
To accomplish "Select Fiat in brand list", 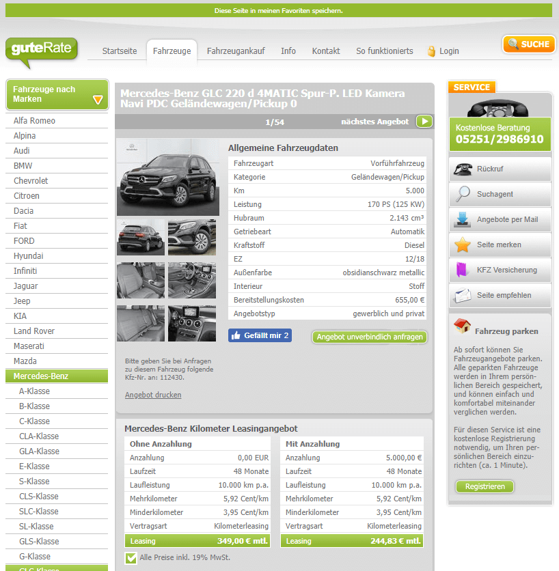I will pos(57,226).
